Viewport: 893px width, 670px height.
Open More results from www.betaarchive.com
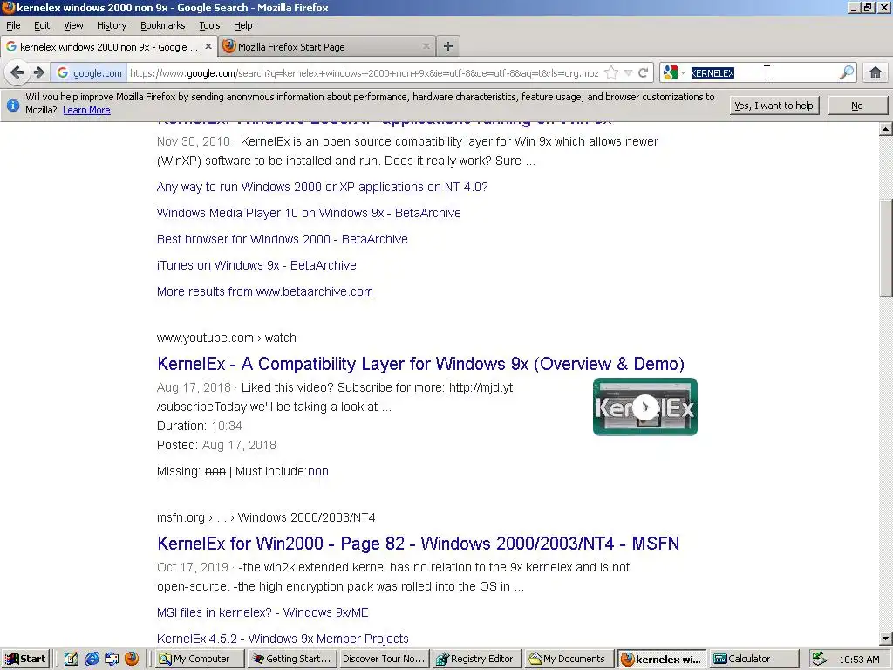(265, 291)
